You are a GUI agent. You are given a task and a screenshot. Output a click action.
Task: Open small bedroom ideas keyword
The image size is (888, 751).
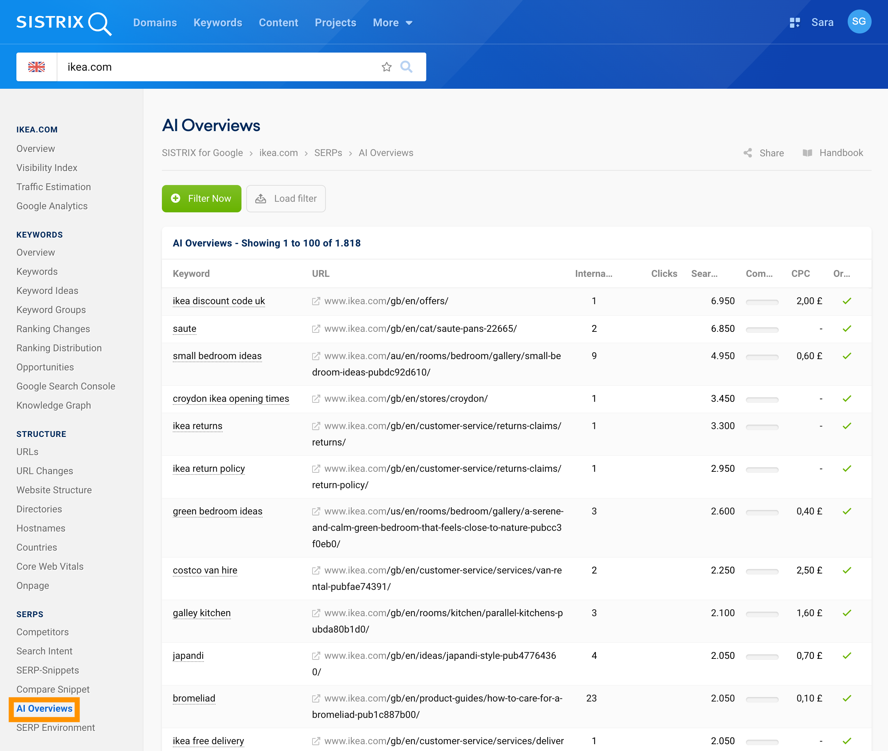[x=217, y=356]
